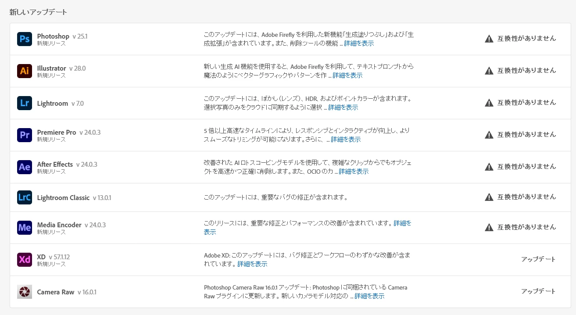
Task: Open 詳細を表示 link for XD
Action: click(252, 264)
